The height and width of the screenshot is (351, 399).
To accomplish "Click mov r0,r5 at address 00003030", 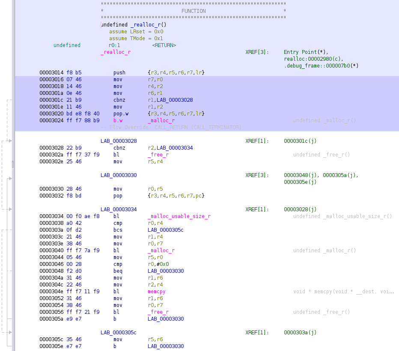I will pos(138,189).
